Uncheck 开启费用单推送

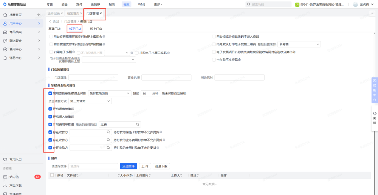(50, 124)
